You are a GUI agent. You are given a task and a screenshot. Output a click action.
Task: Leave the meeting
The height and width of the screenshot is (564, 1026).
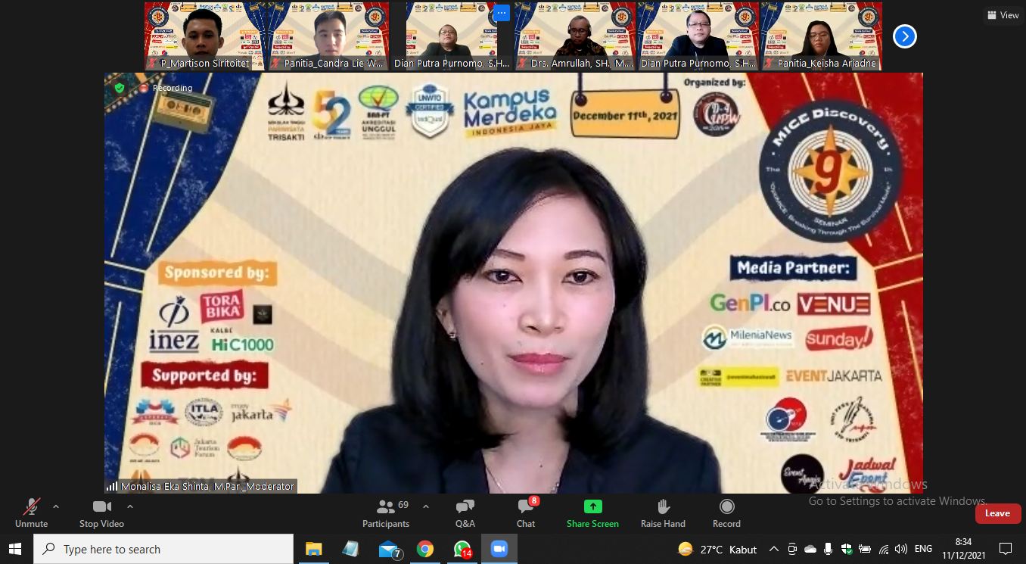pyautogui.click(x=997, y=513)
